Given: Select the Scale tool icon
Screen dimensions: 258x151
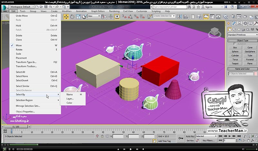Looking at the screenshot, I should 78,17.
